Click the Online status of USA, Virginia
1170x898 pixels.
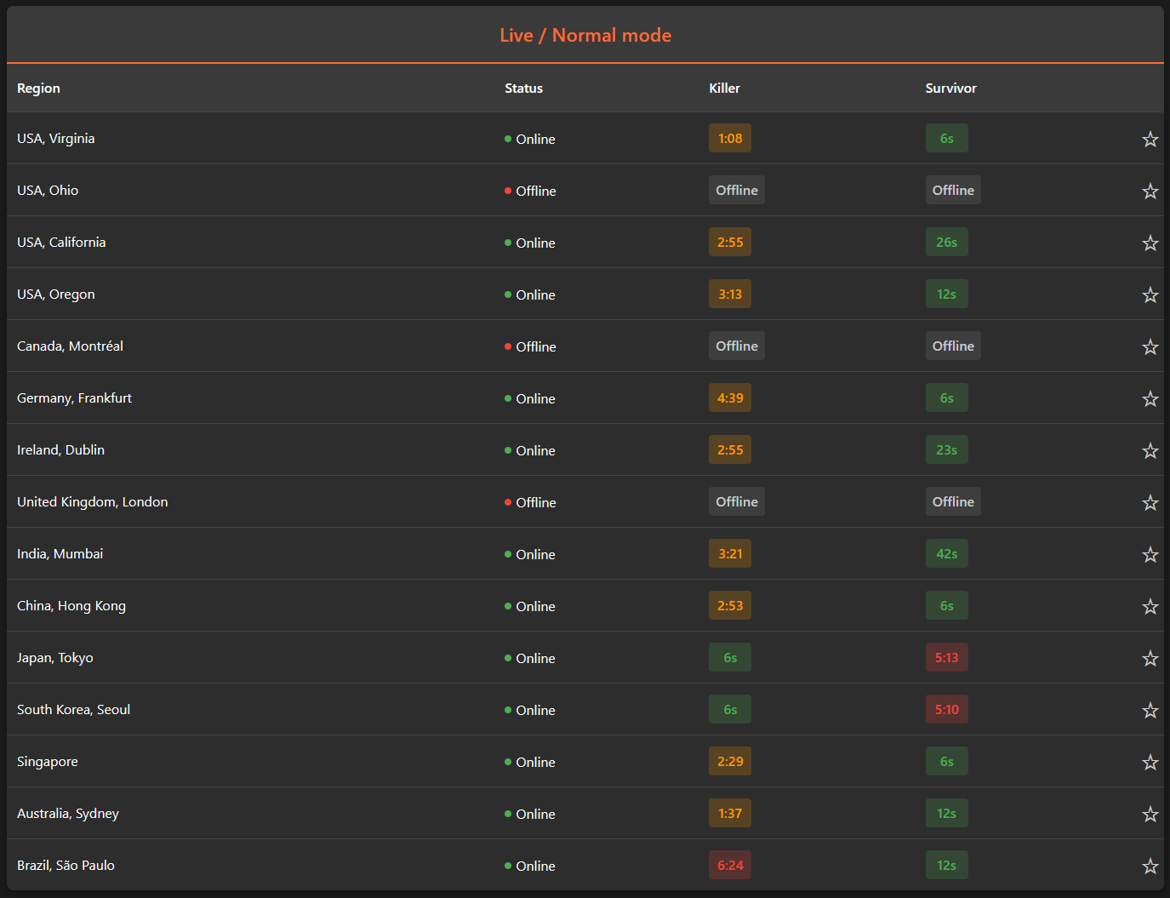tap(530, 140)
